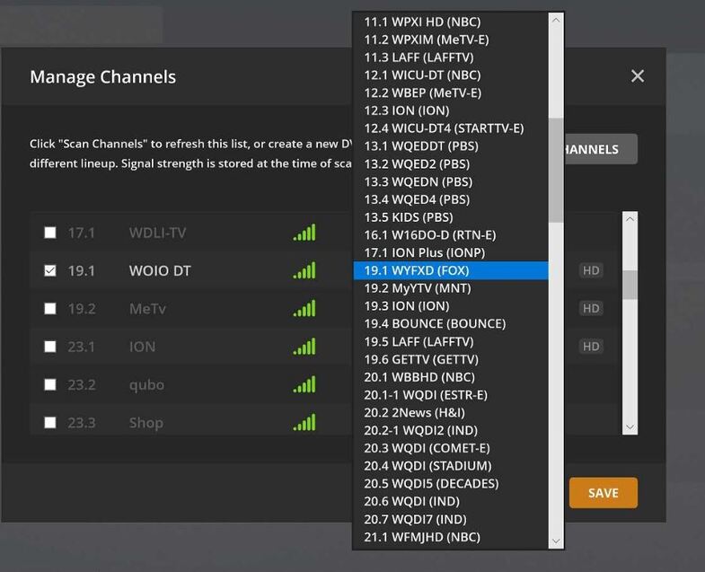705x572 pixels.
Task: Click dropdown list scrollbar up arrow
Action: coord(556,20)
